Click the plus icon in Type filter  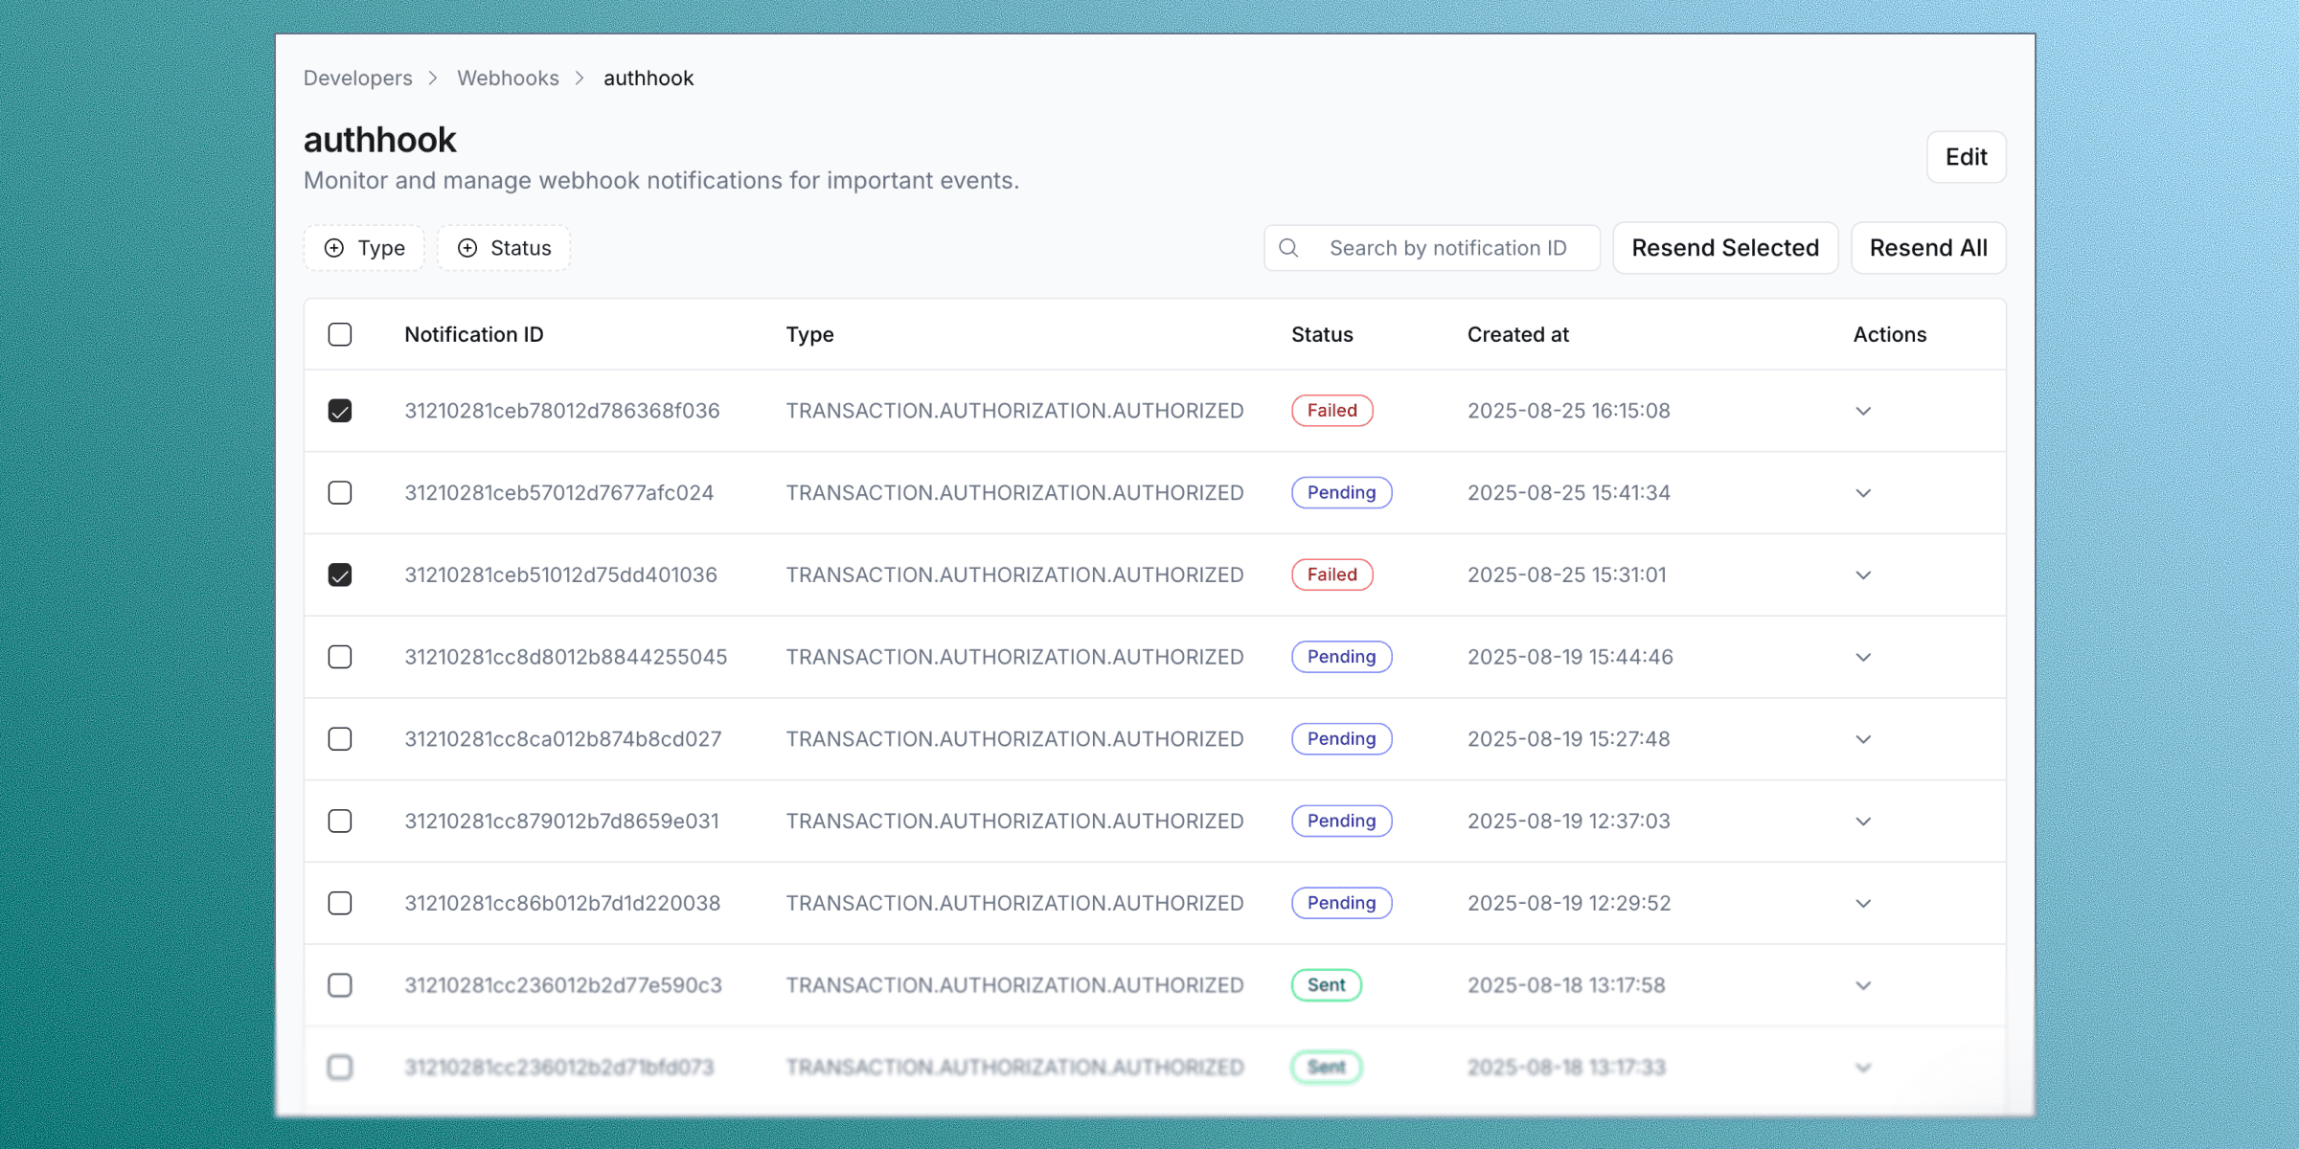tap(334, 248)
